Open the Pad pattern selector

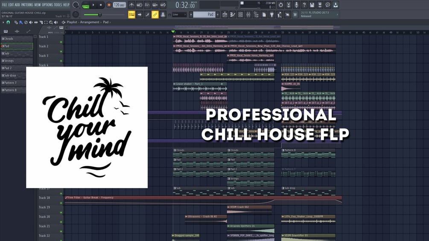pyautogui.click(x=204, y=15)
